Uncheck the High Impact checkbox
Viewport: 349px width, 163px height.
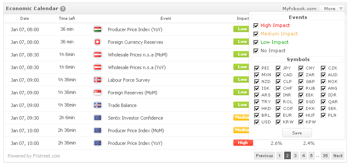[x=256, y=26]
